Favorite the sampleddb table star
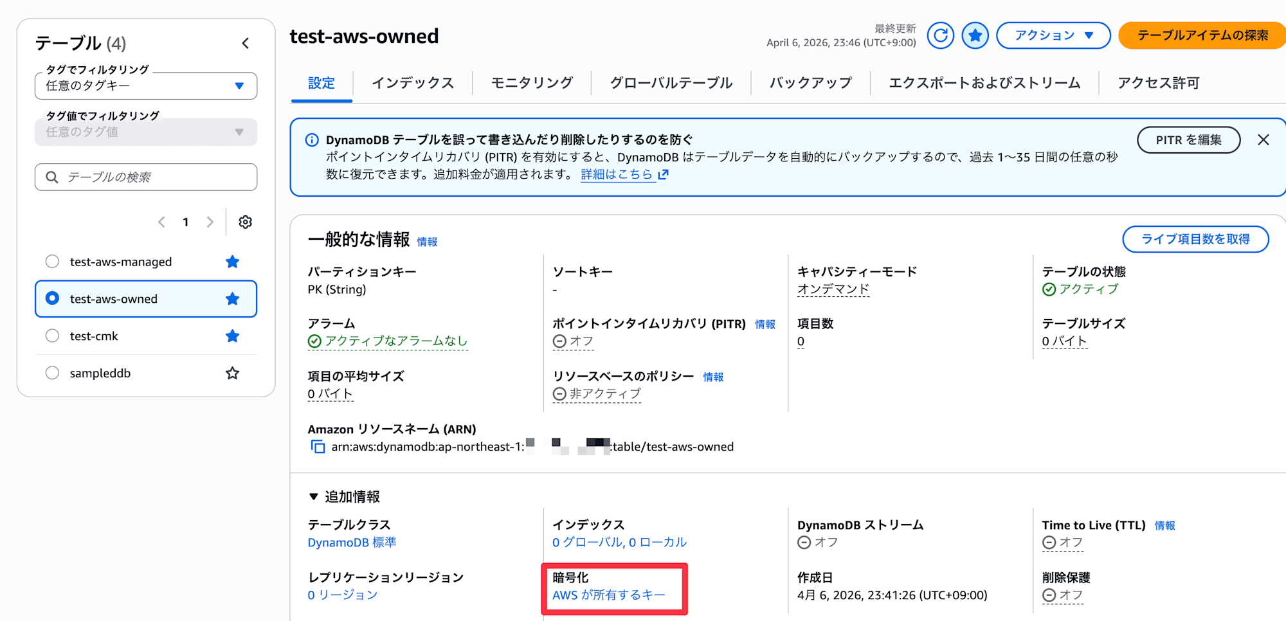The image size is (1286, 621). click(233, 373)
